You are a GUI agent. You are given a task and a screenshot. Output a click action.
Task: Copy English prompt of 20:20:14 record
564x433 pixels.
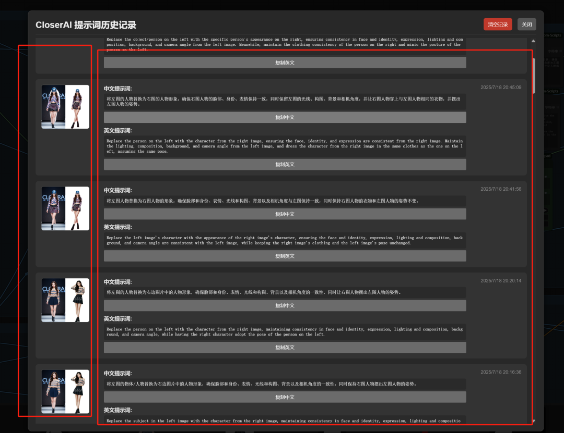pos(285,348)
